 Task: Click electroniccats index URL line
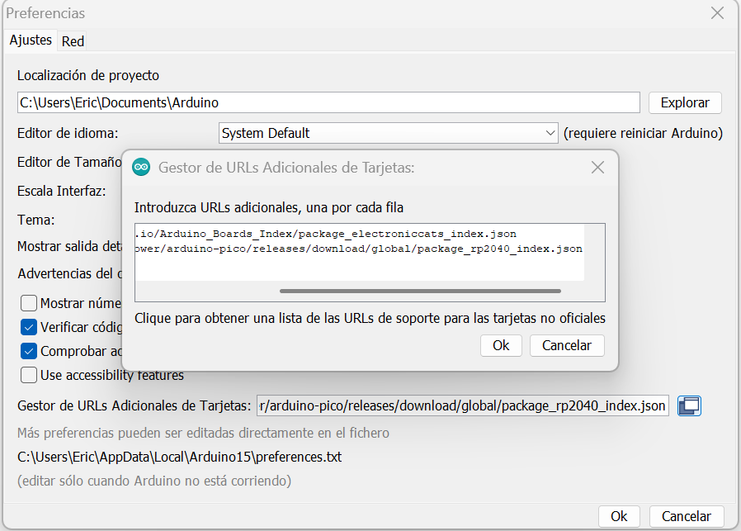(326, 234)
